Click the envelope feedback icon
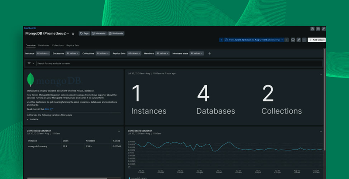Image resolution: width=349 pixels, height=179 pixels. [x=318, y=29]
